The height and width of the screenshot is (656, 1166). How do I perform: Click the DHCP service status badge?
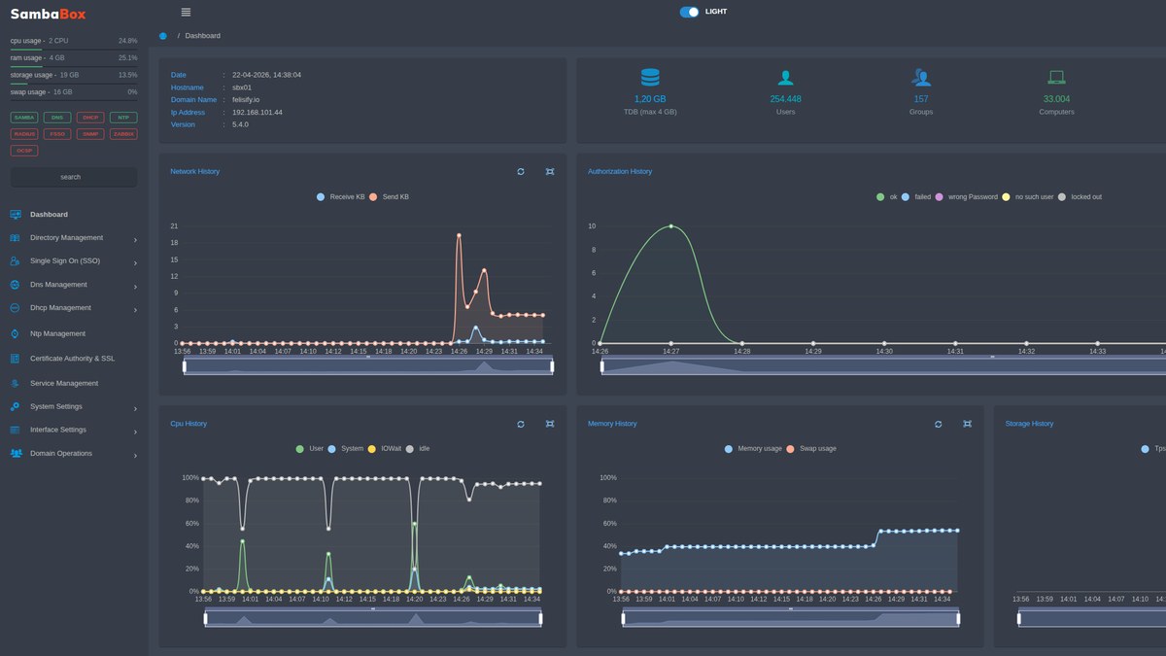[90, 118]
